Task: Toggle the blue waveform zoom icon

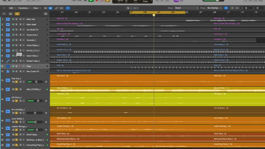Action: [226, 8]
